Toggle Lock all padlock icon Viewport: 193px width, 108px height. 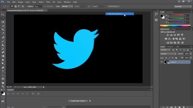(176, 58)
